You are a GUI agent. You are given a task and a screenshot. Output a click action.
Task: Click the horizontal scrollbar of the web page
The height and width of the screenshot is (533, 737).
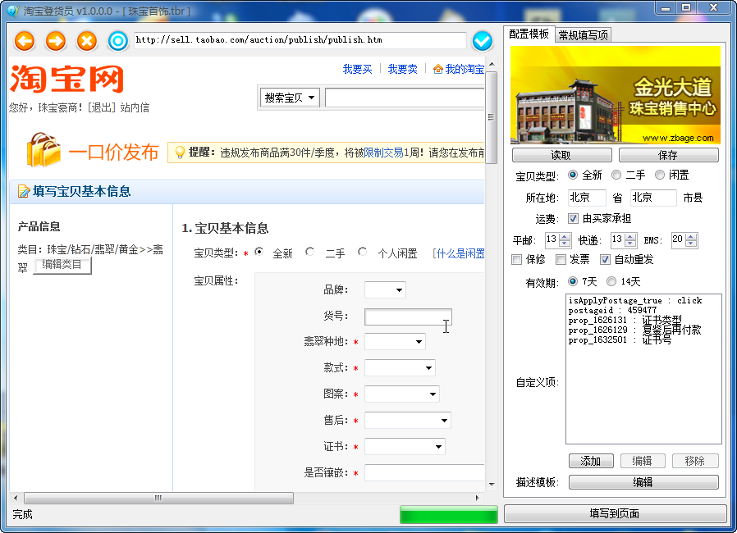pyautogui.click(x=159, y=498)
